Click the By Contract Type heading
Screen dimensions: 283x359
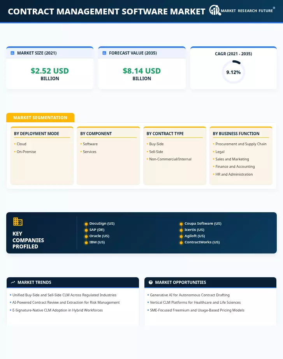coord(165,134)
